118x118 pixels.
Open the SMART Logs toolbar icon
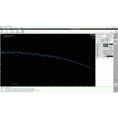click(x=12, y=32)
